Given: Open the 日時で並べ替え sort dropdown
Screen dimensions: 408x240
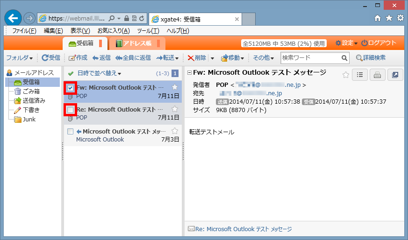Looking at the screenshot, I should coord(99,73).
